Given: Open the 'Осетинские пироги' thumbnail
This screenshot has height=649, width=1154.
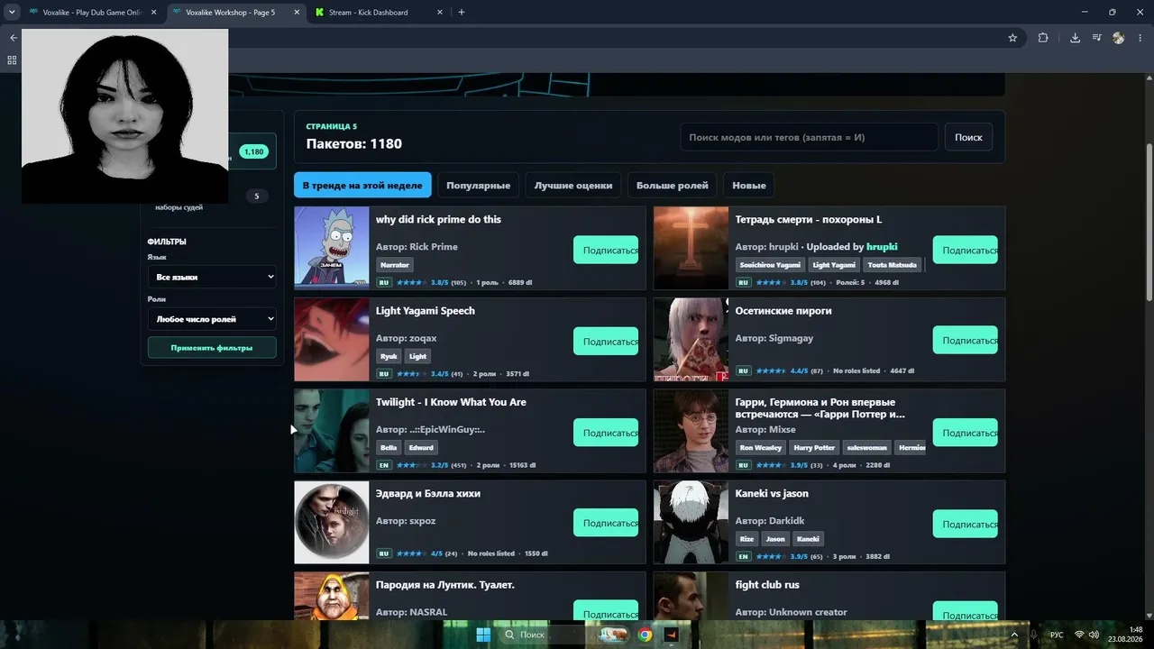Looking at the screenshot, I should (x=691, y=340).
